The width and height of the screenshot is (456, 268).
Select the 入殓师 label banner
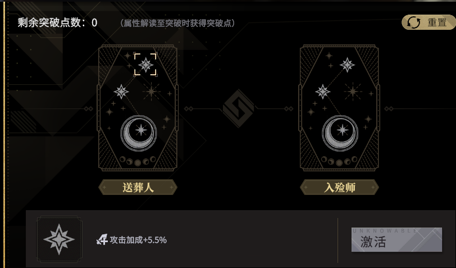pyautogui.click(x=339, y=187)
